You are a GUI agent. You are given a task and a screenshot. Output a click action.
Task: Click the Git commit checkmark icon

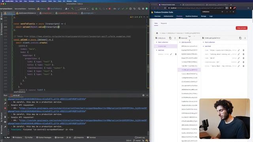pos(123,9)
